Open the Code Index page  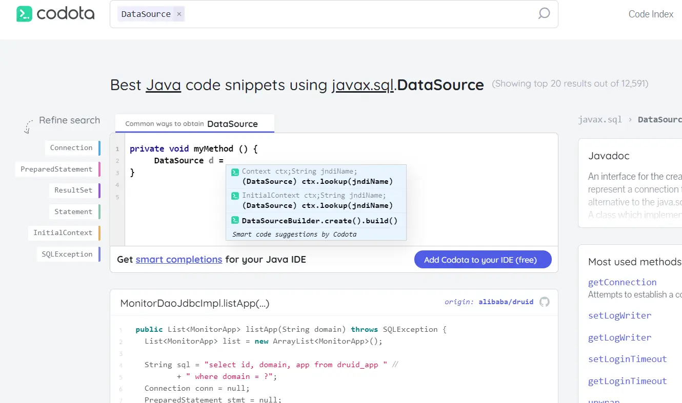650,14
